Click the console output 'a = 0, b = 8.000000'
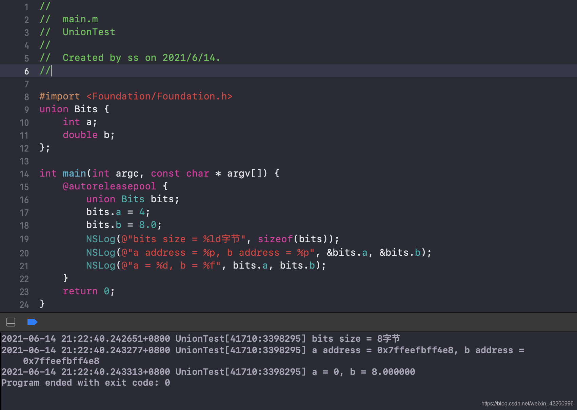This screenshot has width=577, height=410. [363, 372]
